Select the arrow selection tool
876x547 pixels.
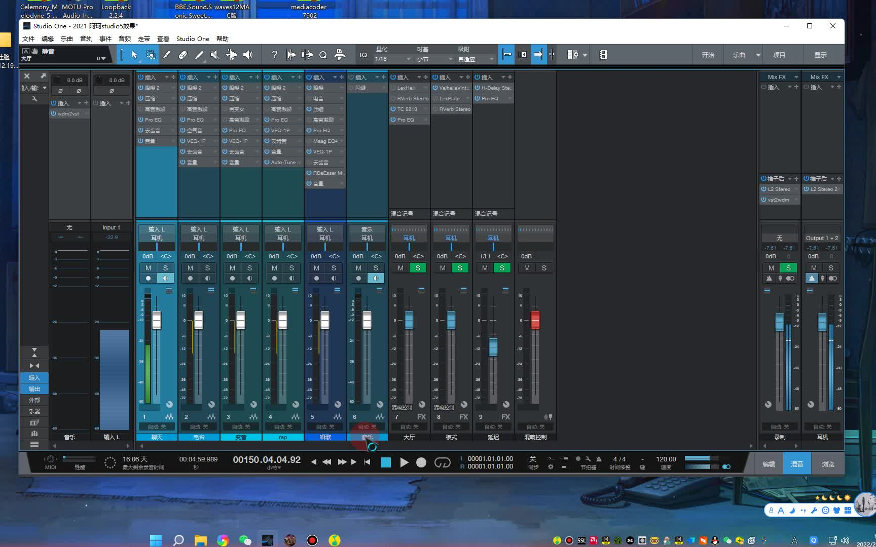(x=134, y=55)
